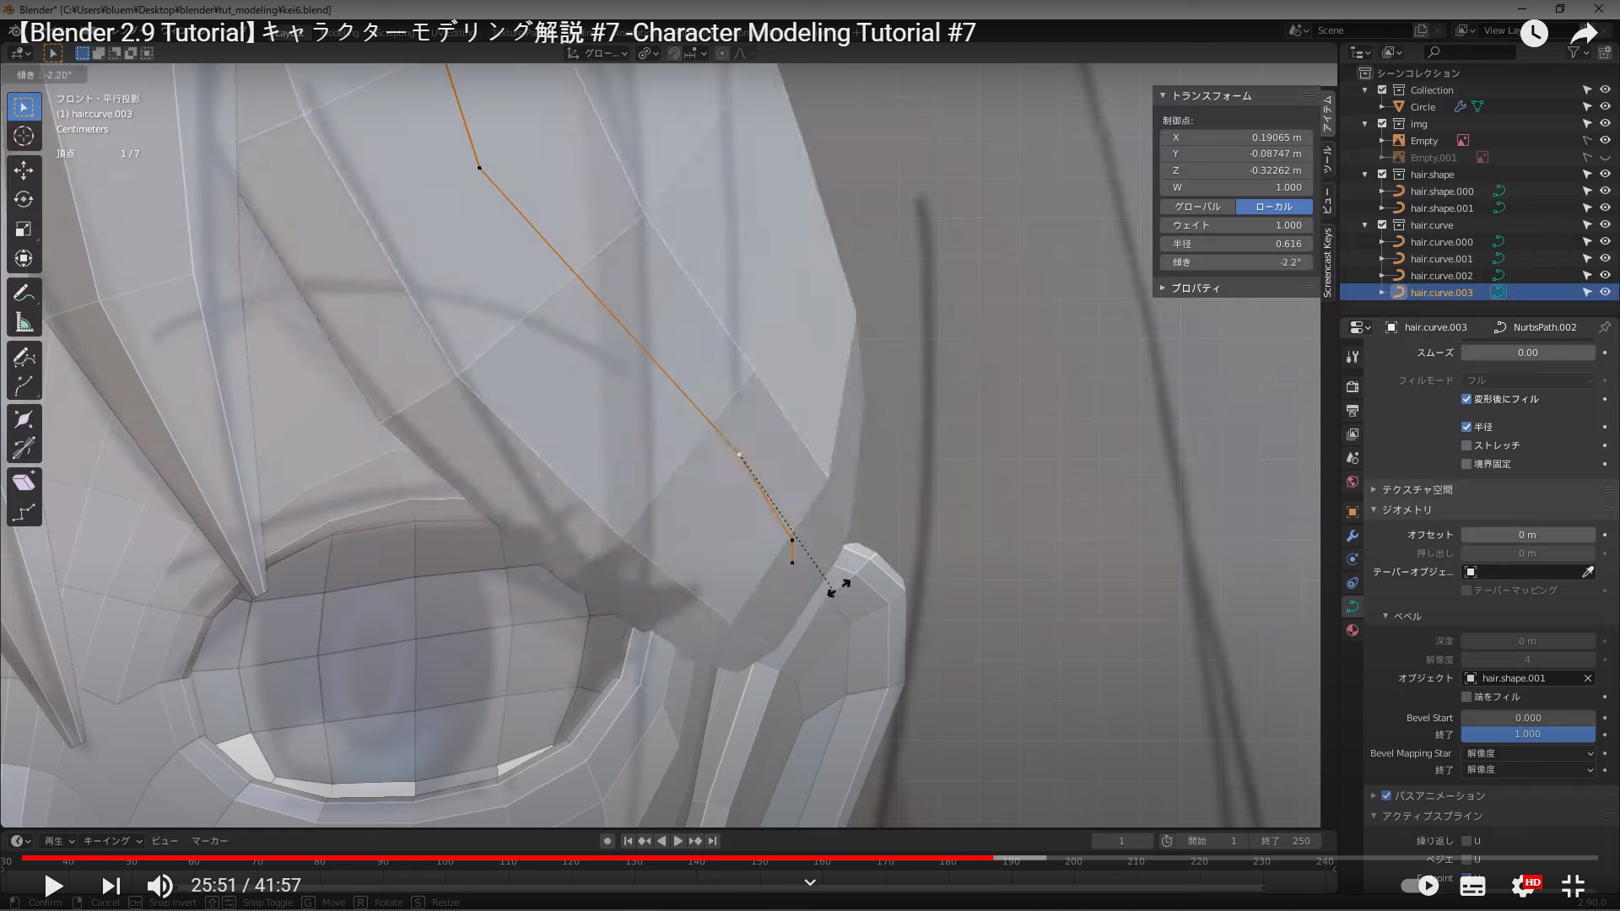This screenshot has width=1620, height=911.
Task: Open the Material properties tab icon
Action: (1353, 630)
